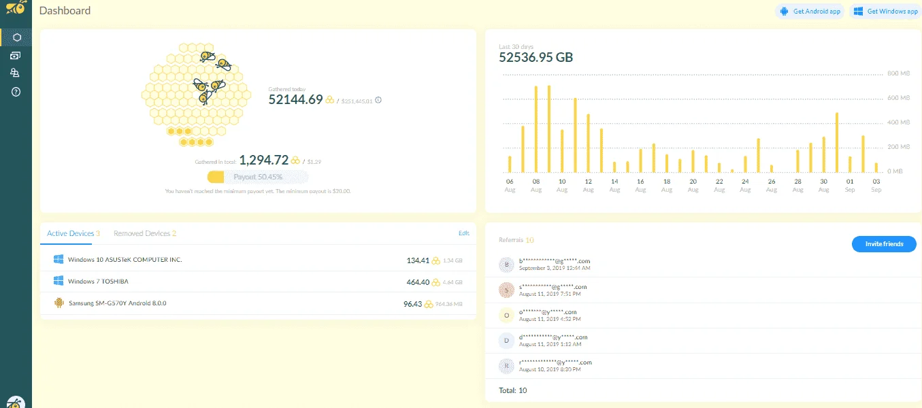The height and width of the screenshot is (408, 922).
Task: Click the Android robot icon in Get Android app
Action: pyautogui.click(x=784, y=12)
